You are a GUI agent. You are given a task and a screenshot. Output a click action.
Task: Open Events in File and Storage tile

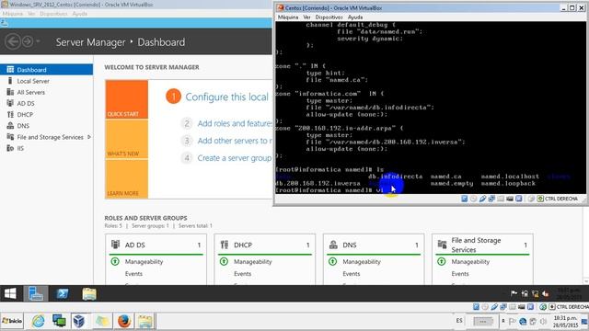460,274
